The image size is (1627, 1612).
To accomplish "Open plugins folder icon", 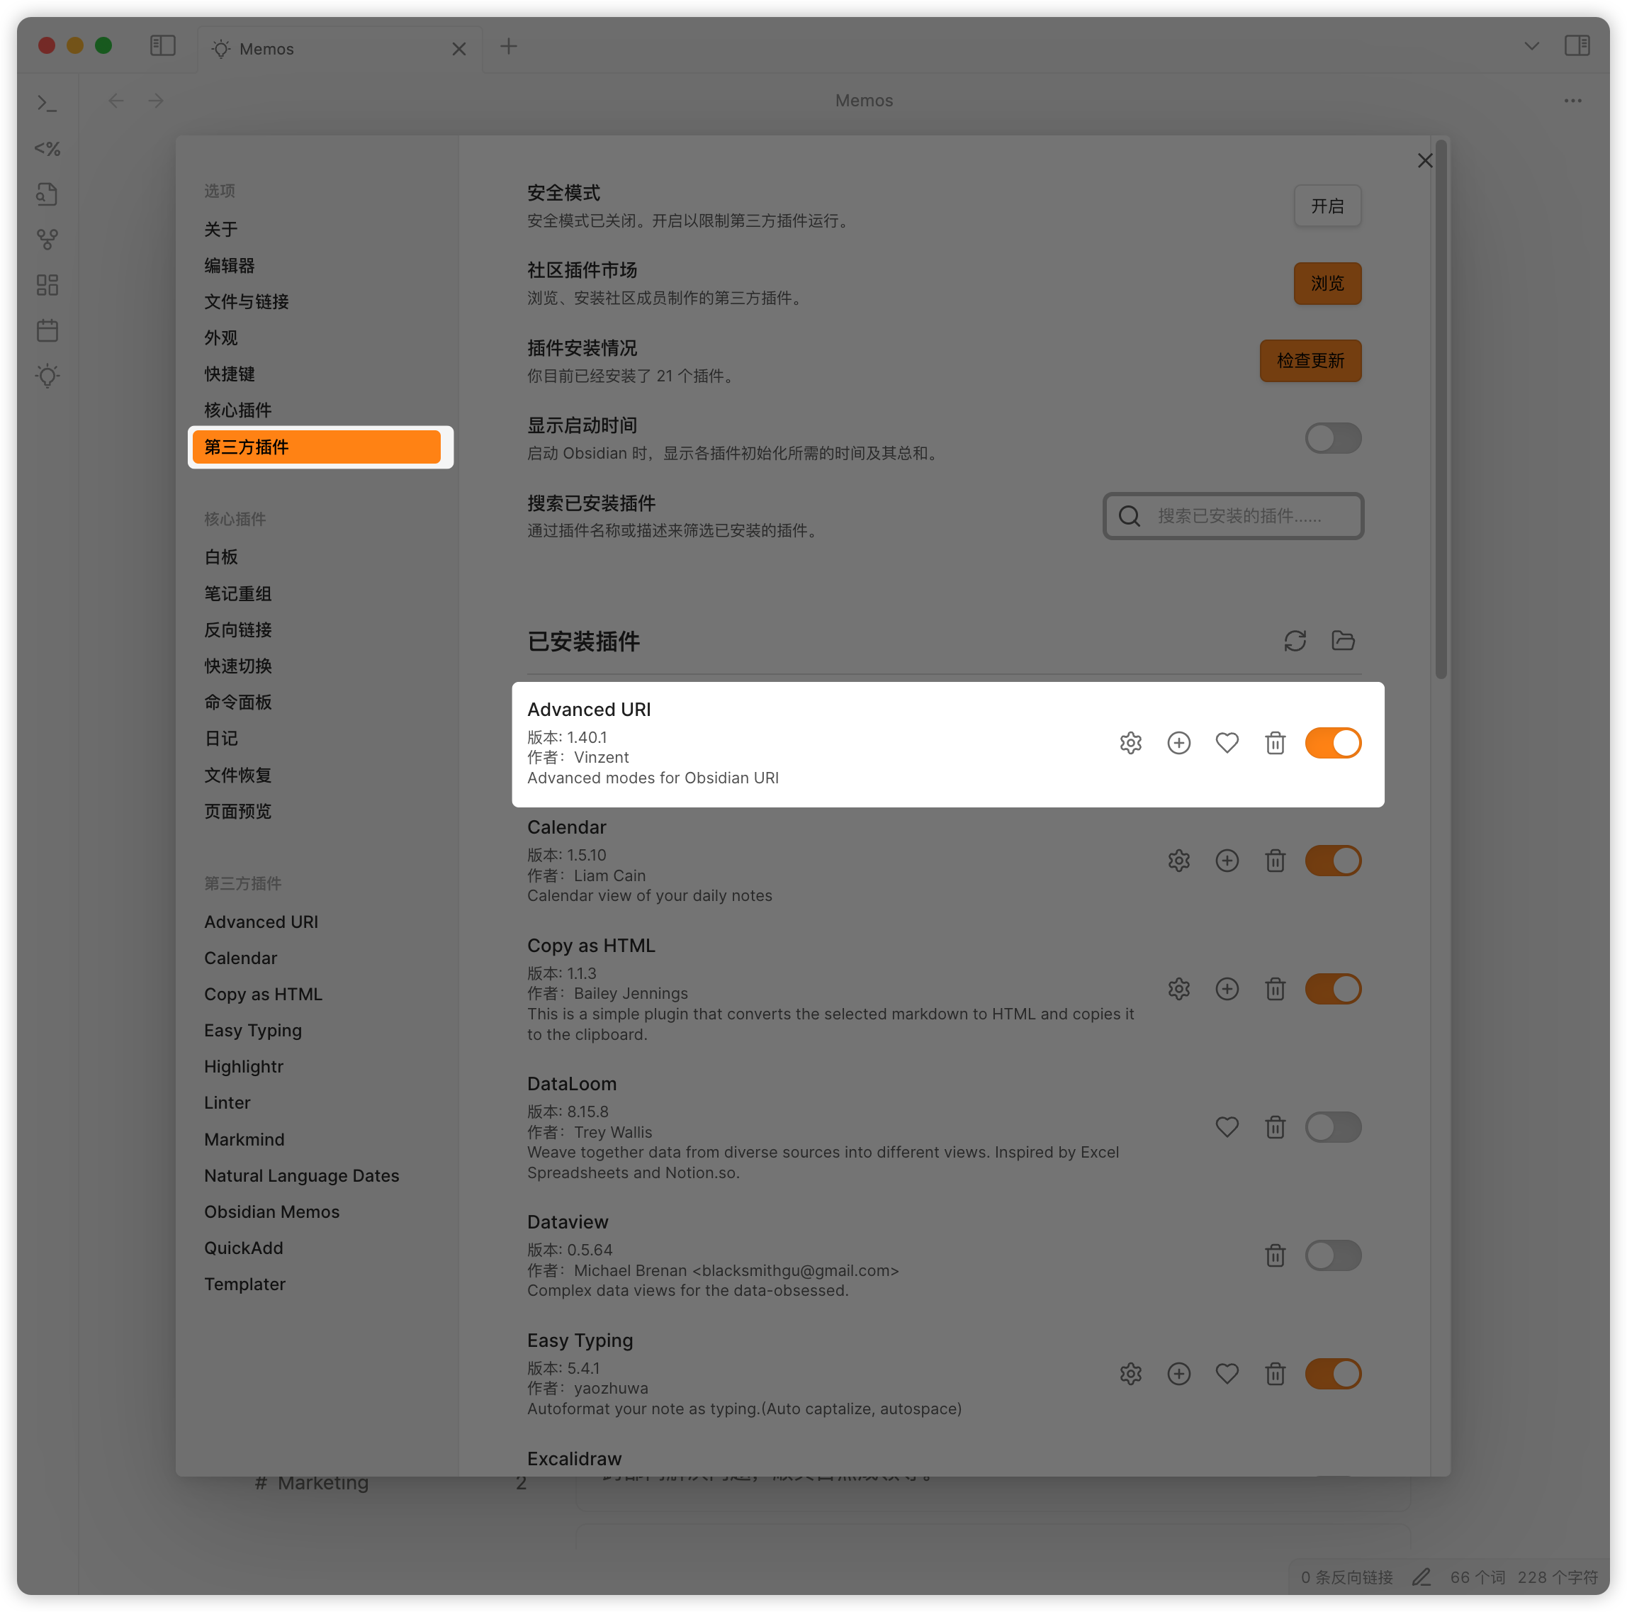I will (1342, 640).
